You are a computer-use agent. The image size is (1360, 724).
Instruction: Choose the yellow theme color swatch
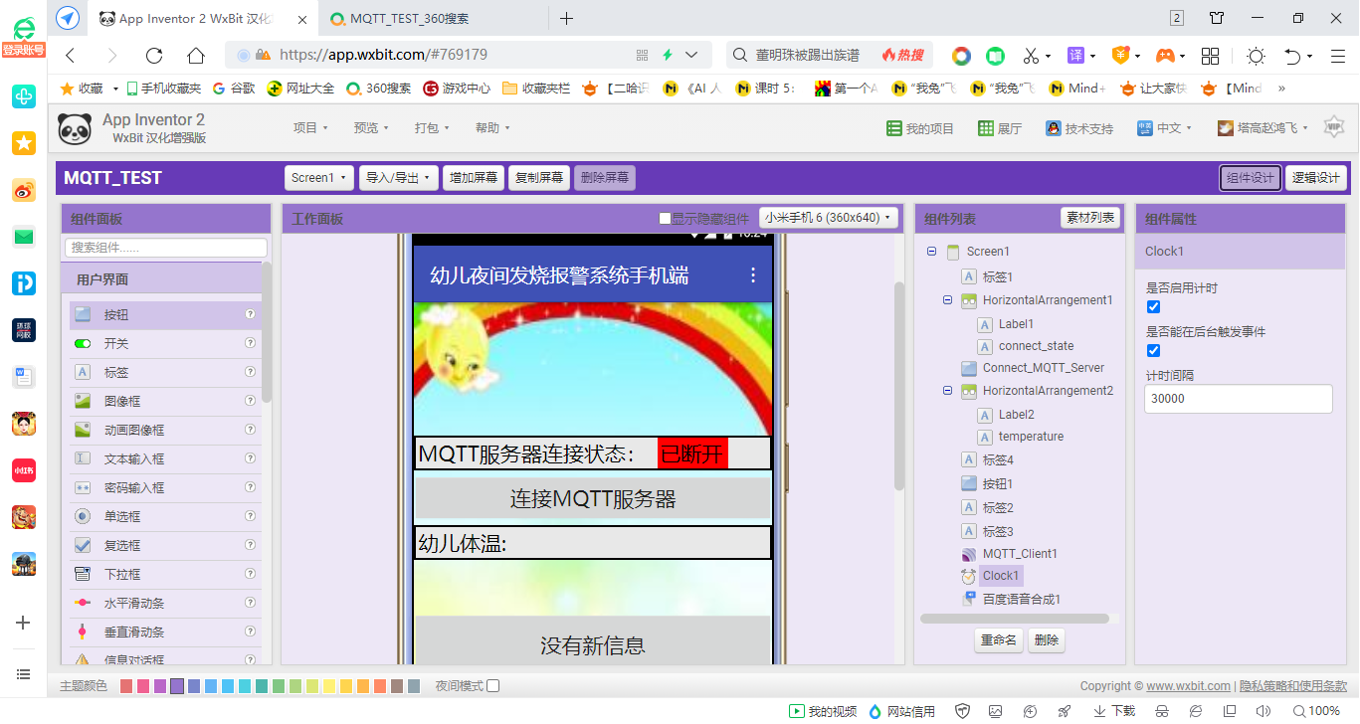(346, 686)
